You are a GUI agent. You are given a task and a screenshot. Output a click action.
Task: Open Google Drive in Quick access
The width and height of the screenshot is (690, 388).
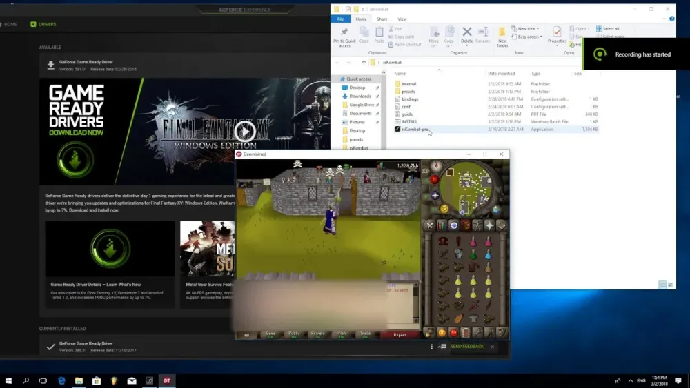(362, 105)
